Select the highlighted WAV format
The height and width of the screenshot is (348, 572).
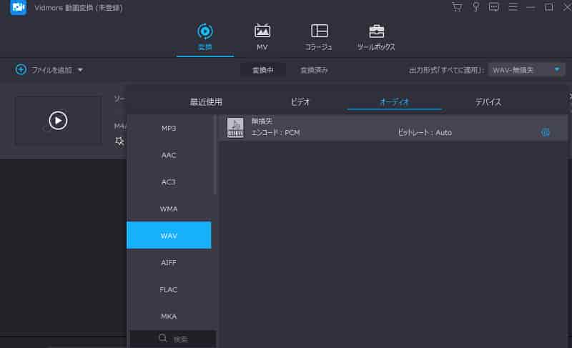pos(169,235)
